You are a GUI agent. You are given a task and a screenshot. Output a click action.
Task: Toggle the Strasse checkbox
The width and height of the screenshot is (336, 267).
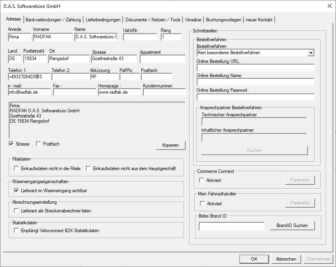pyautogui.click(x=11, y=144)
